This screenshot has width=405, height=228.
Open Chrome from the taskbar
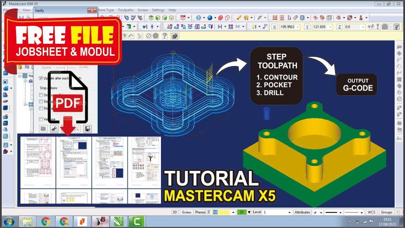click(x=46, y=221)
